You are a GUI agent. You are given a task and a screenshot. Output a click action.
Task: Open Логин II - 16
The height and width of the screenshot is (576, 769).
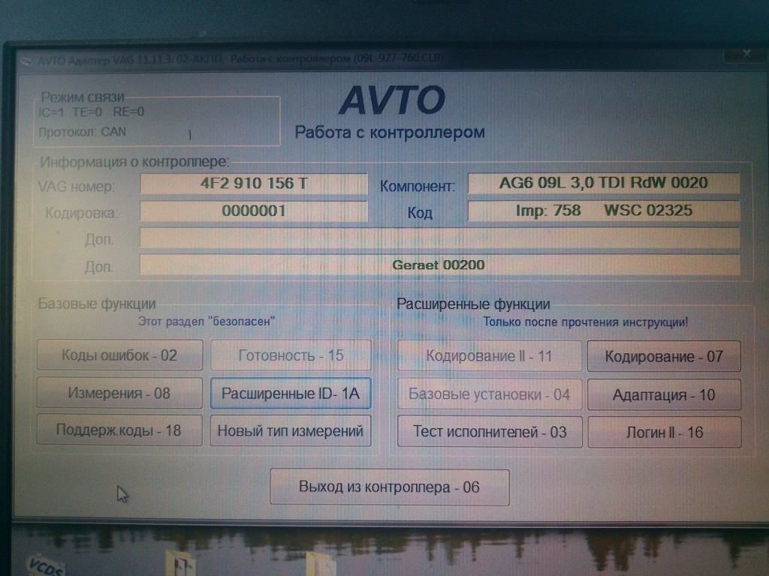tap(665, 432)
